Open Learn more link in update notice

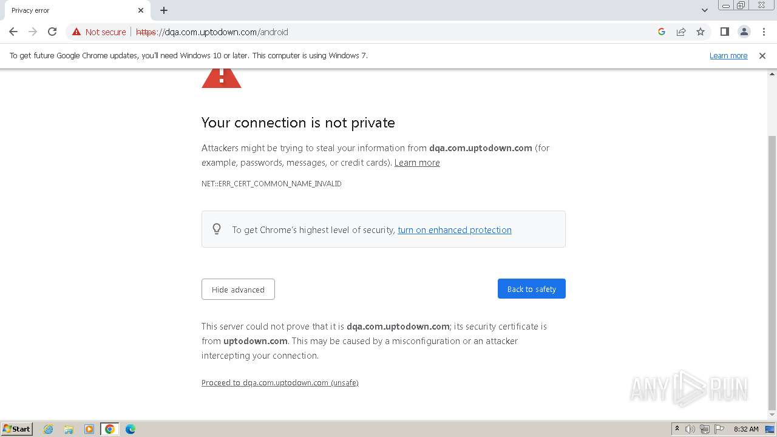[x=728, y=55]
